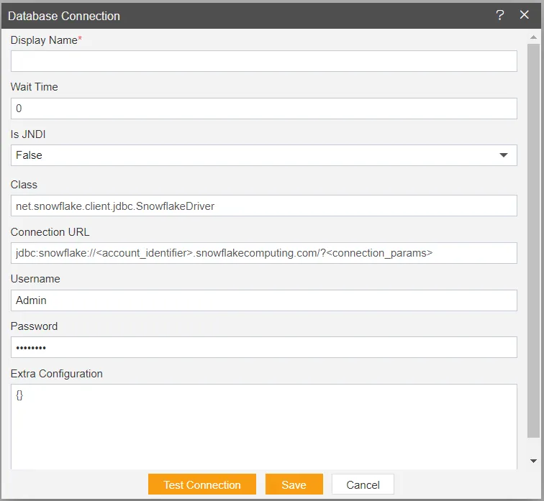Screen dimensions: 544x501
Task: Open the Is JNDI dropdown
Action: click(x=263, y=155)
